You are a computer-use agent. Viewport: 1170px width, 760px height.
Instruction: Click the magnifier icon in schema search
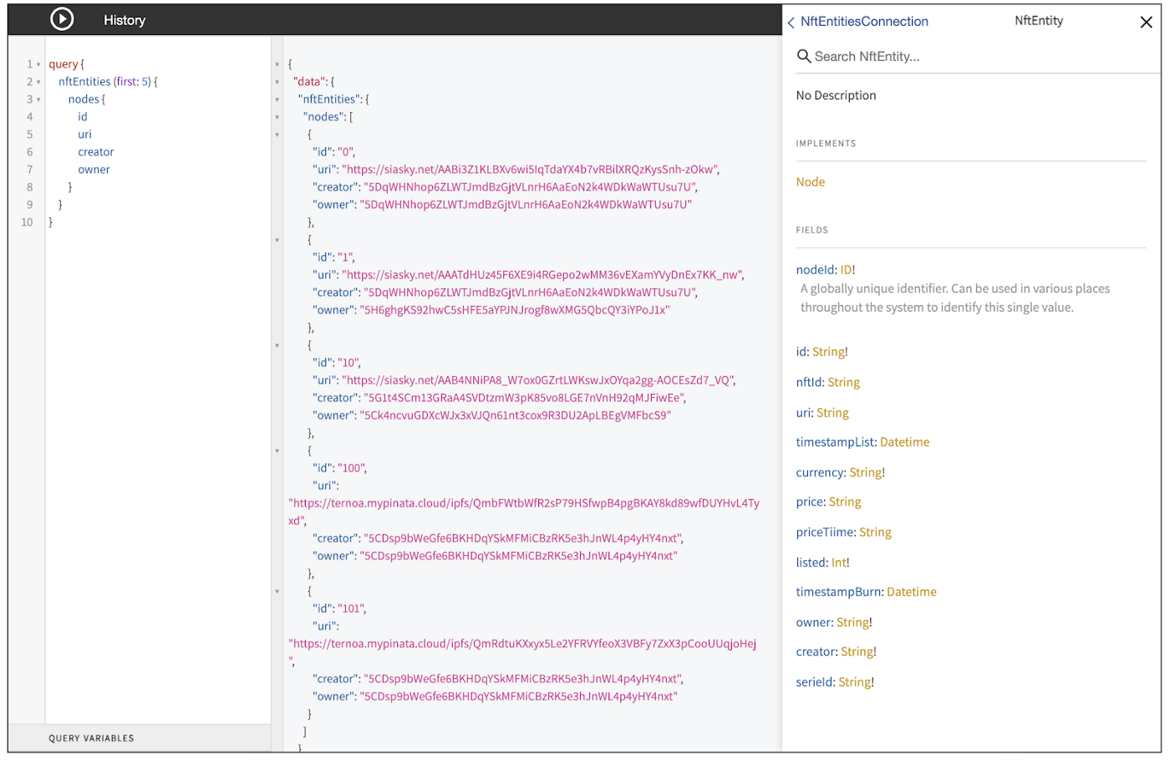click(x=804, y=56)
